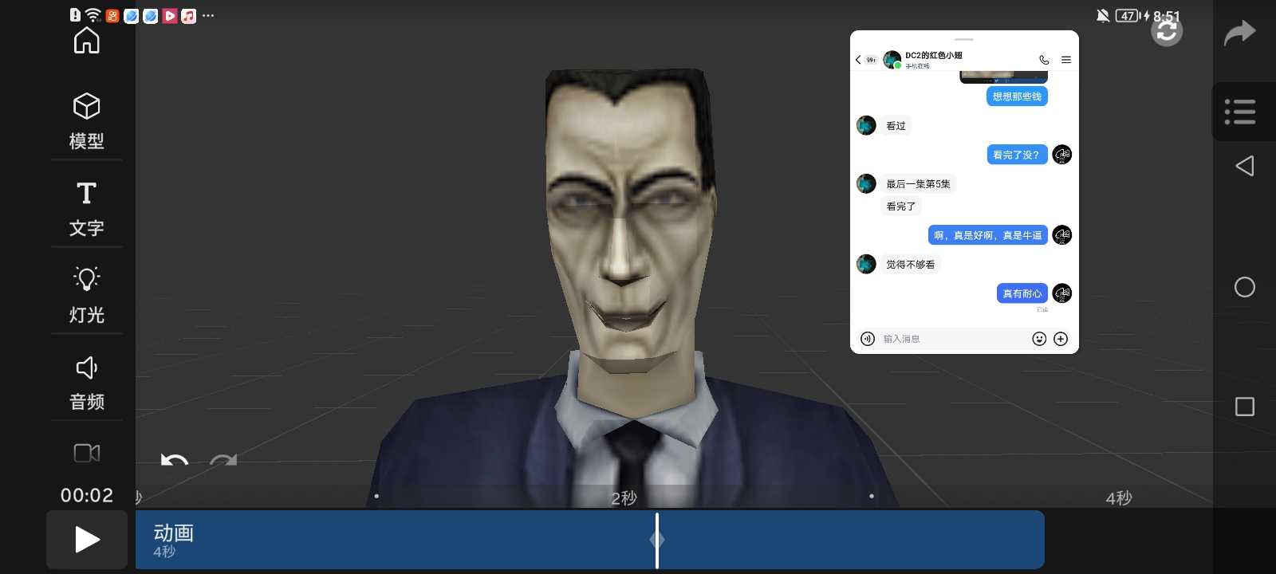Select the 真有耐心 message bubble
This screenshot has height=574, width=1276.
[x=1022, y=293]
